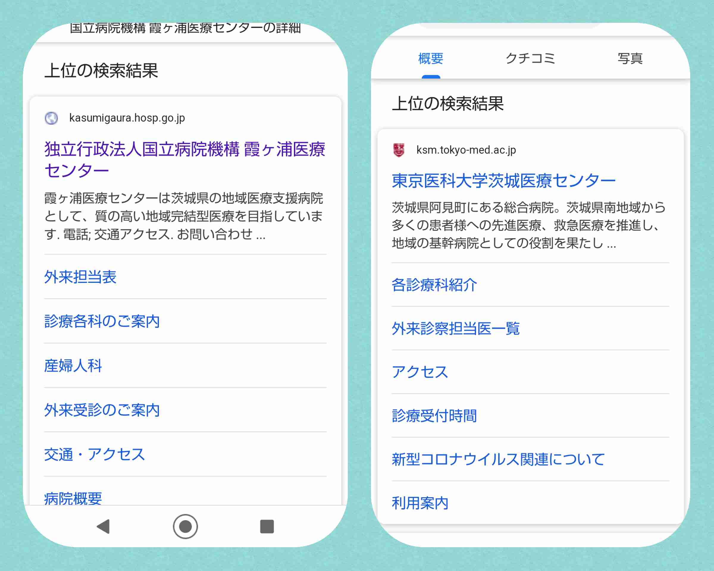Screen dimensions: 714x571
Task: Open the 外来診察担当医一覧 sitelink
Action: point(456,328)
